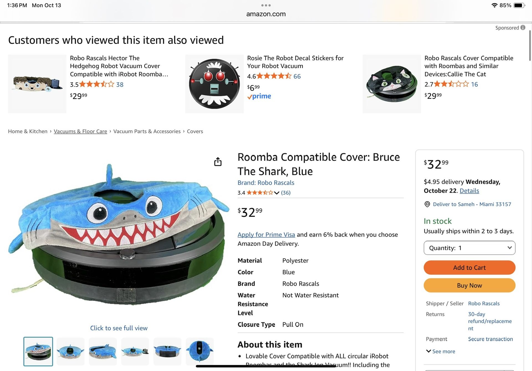Click the Sponsored info icon
The width and height of the screenshot is (532, 371).
(x=523, y=28)
